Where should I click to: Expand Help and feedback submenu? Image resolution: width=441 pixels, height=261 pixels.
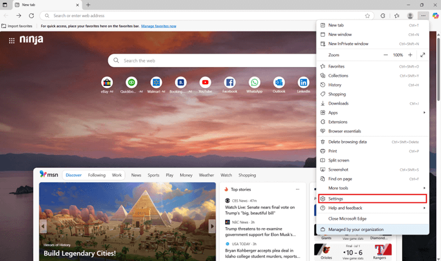[373, 208]
